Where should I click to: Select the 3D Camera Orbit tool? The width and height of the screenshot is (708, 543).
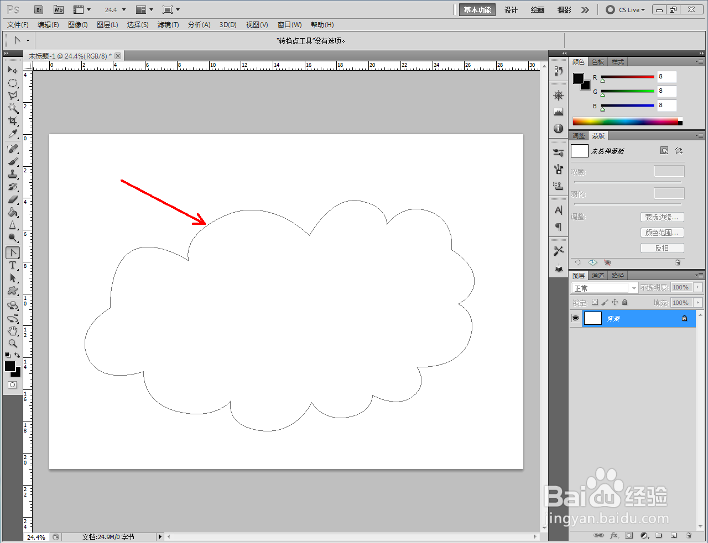pyautogui.click(x=13, y=318)
